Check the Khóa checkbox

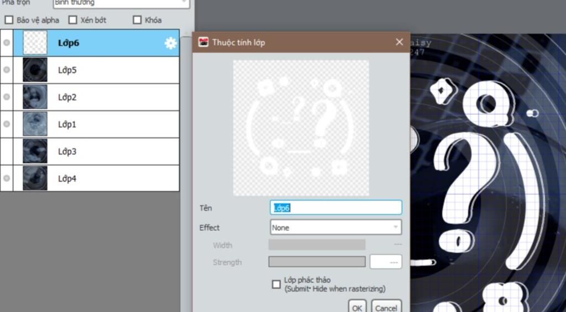[x=137, y=20]
